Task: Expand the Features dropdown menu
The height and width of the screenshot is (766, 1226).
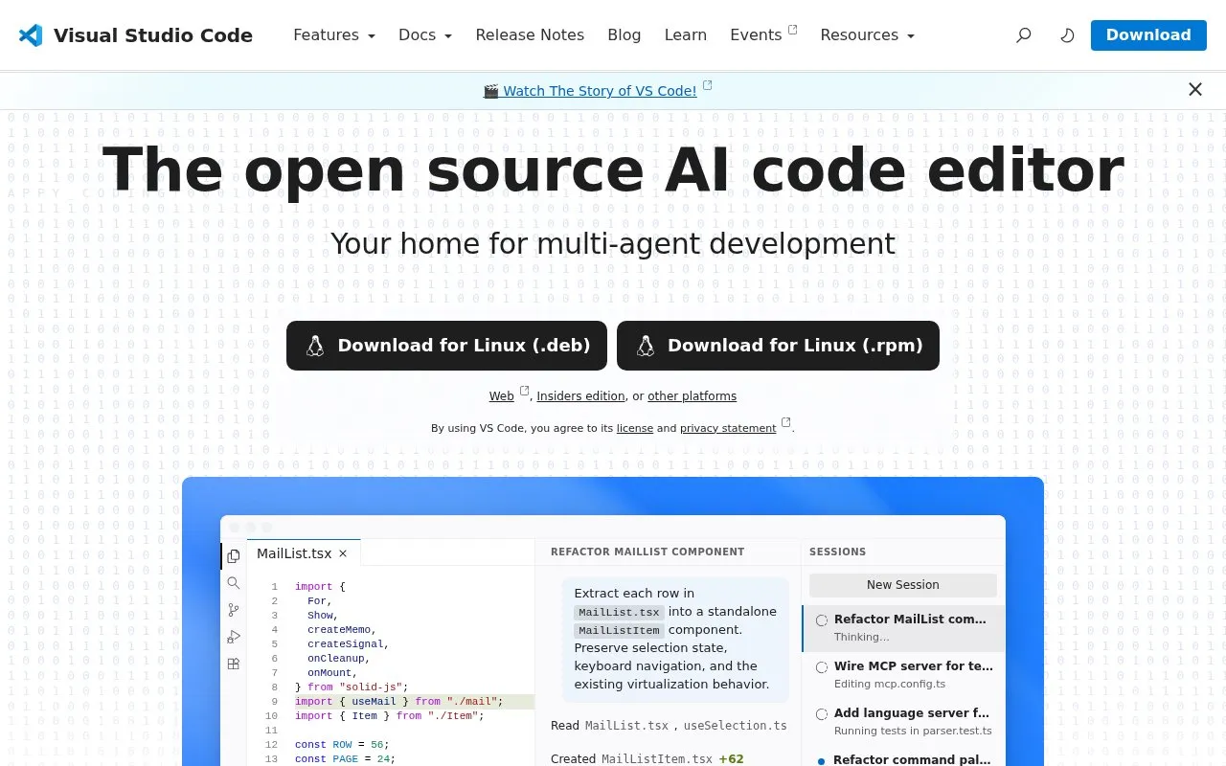Action: tap(334, 35)
